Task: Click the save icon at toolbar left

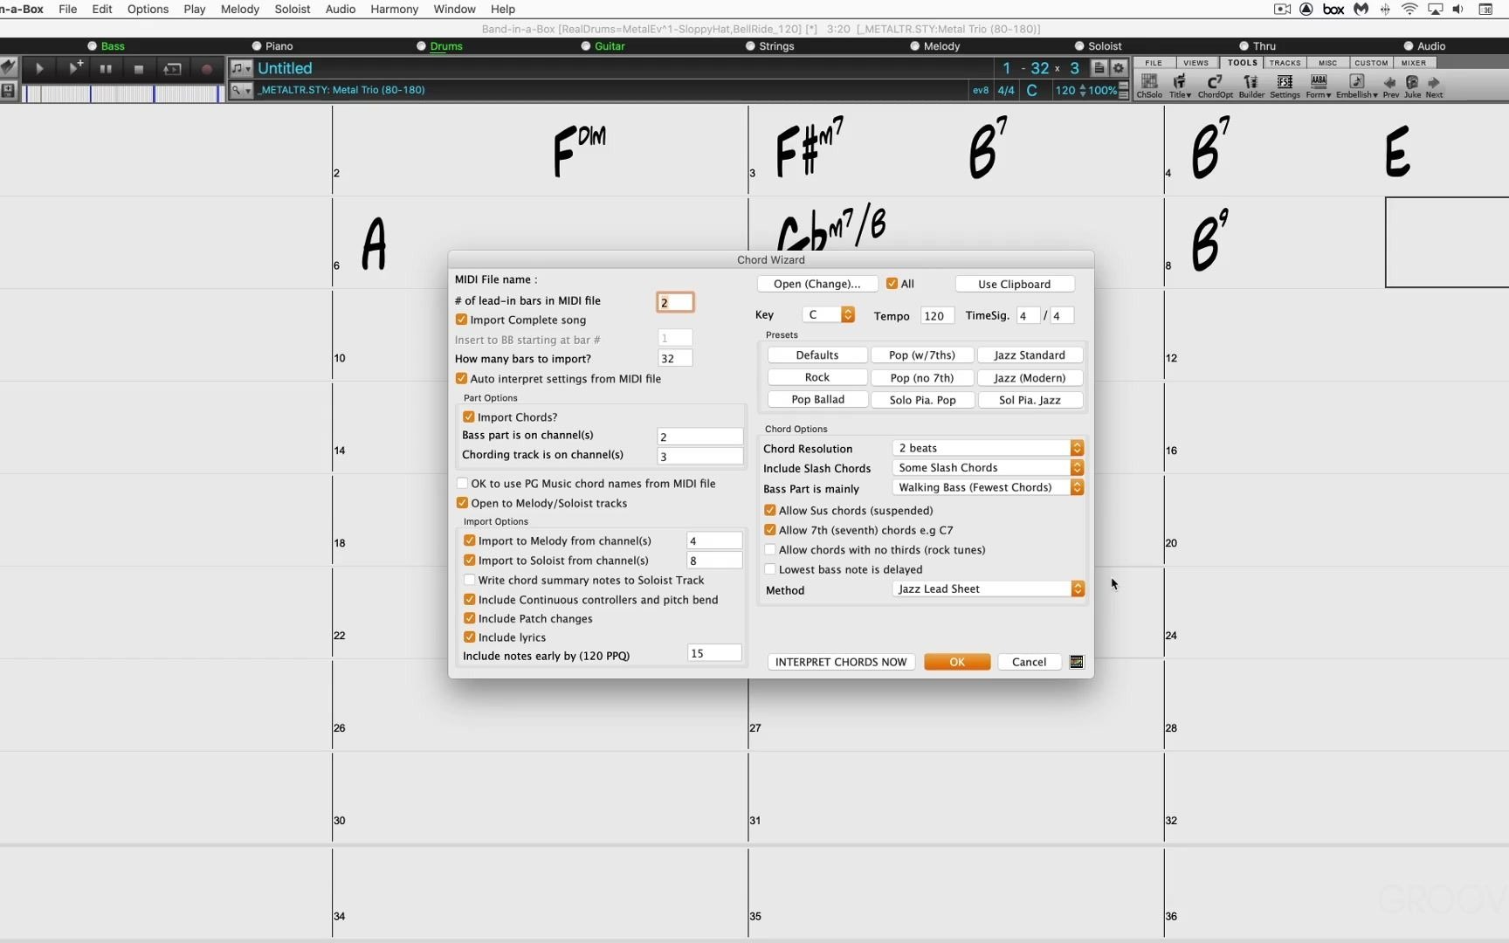Action: tap(8, 90)
